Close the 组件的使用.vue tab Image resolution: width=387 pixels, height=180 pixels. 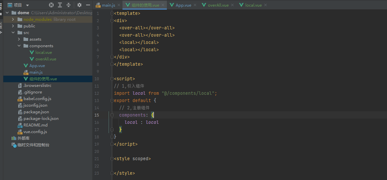point(163,5)
